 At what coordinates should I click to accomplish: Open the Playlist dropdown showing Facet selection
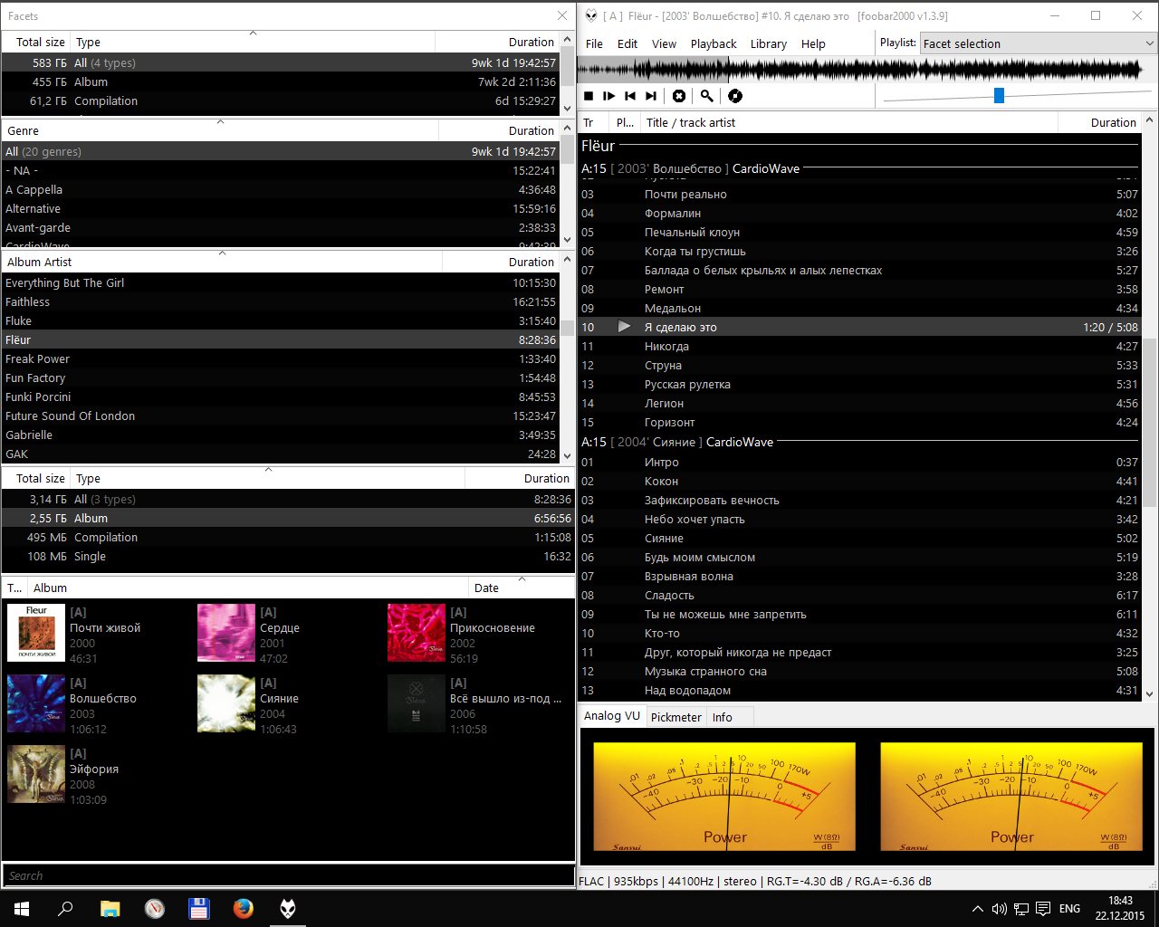point(1038,43)
